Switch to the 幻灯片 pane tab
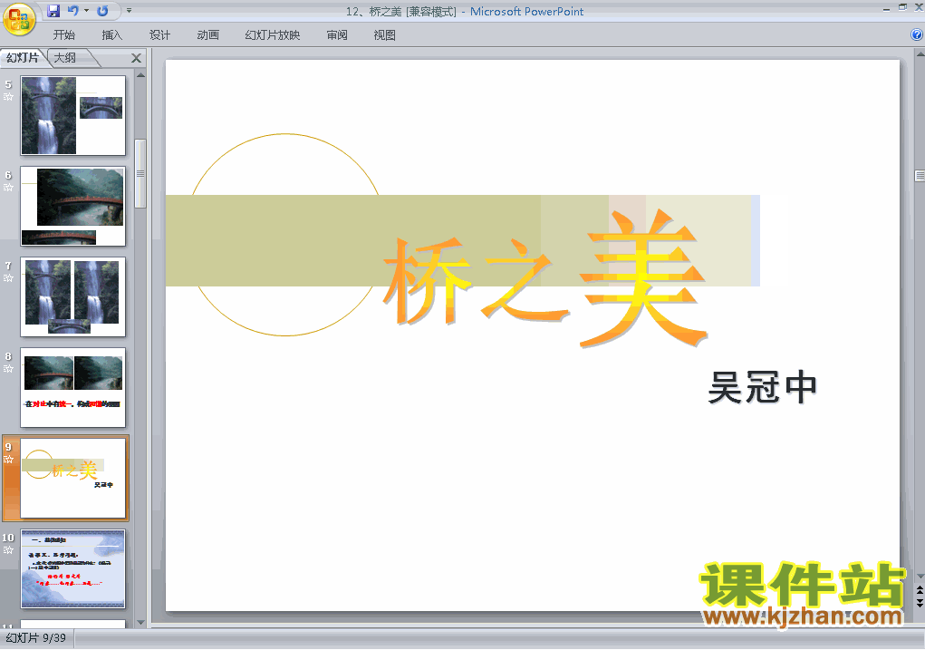The height and width of the screenshot is (650, 925). (x=23, y=58)
